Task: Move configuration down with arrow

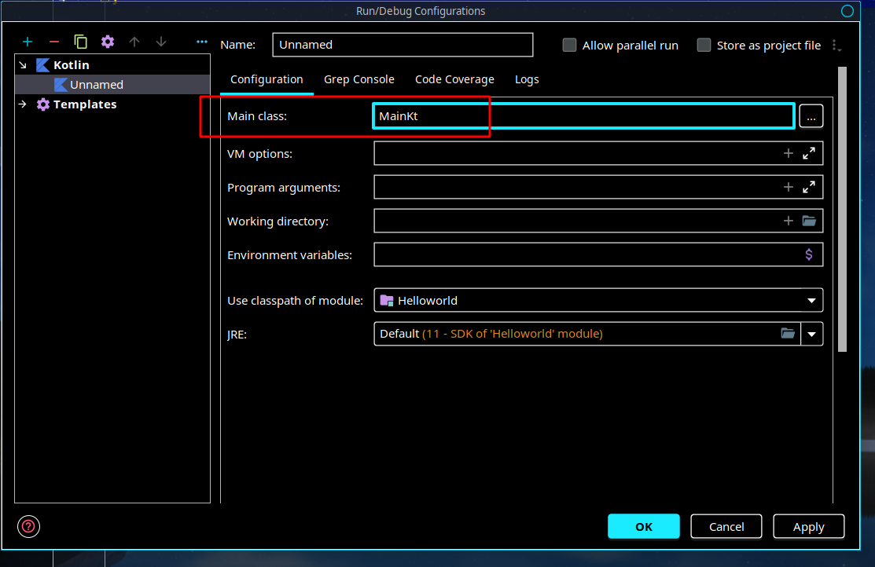Action: (161, 42)
